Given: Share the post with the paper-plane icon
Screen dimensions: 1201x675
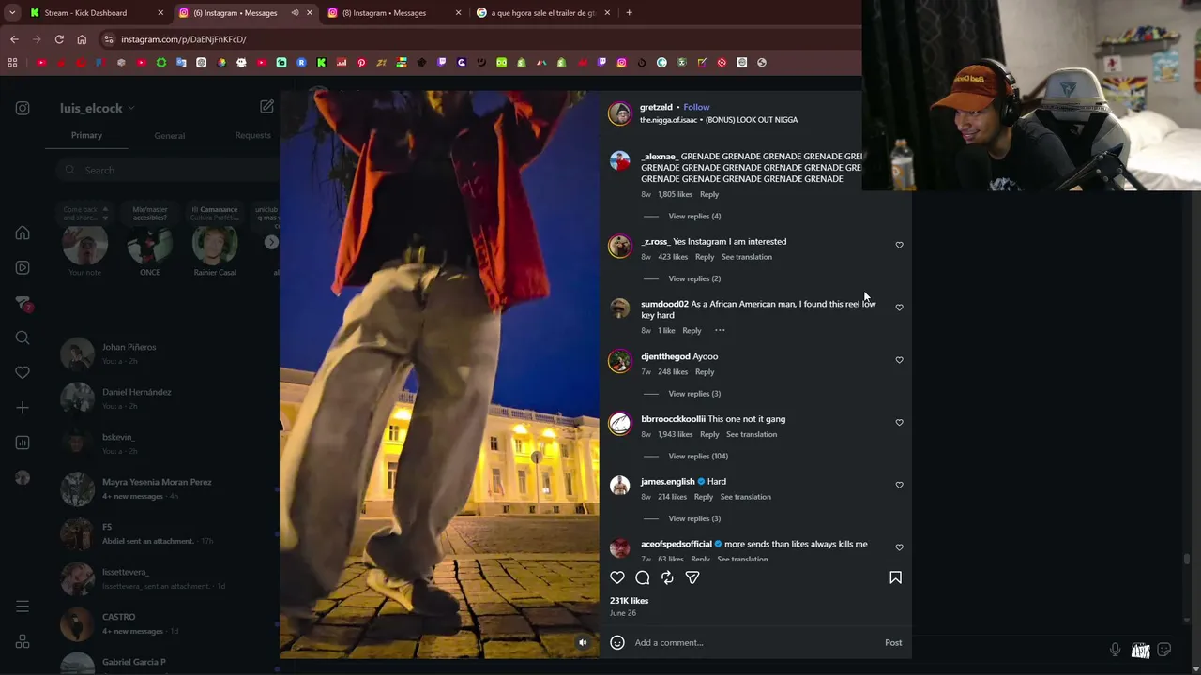Looking at the screenshot, I should click(x=692, y=577).
